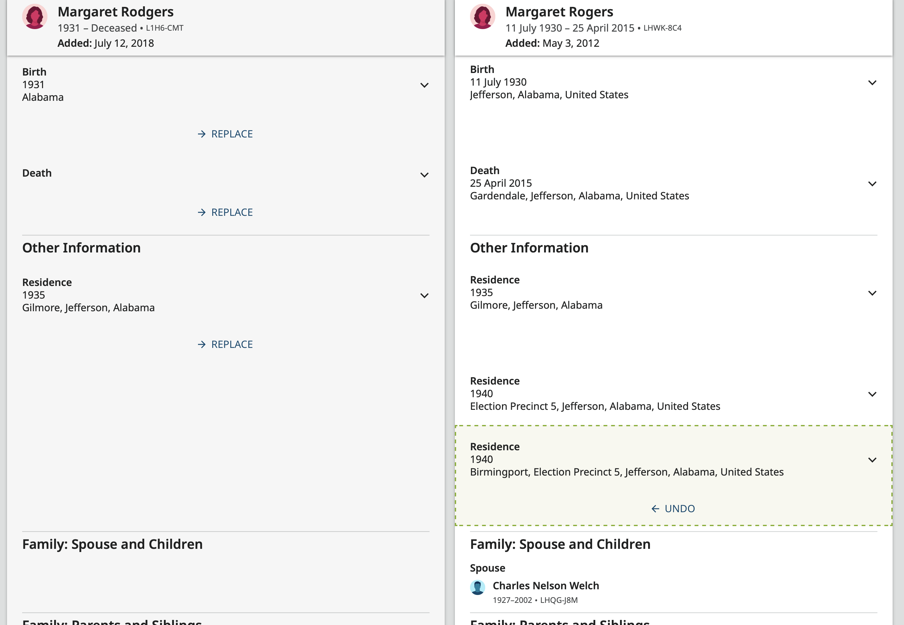Click the back-arrow icon beside UNDO

(x=655, y=509)
